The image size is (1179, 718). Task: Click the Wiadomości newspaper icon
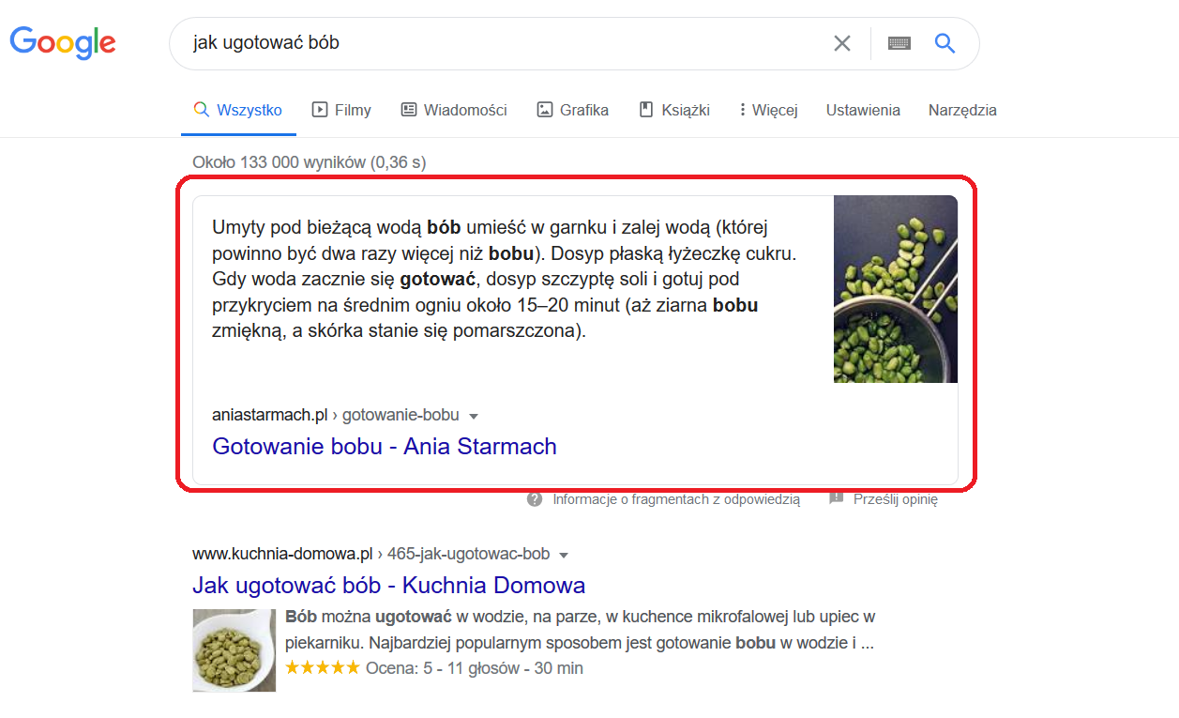point(407,110)
